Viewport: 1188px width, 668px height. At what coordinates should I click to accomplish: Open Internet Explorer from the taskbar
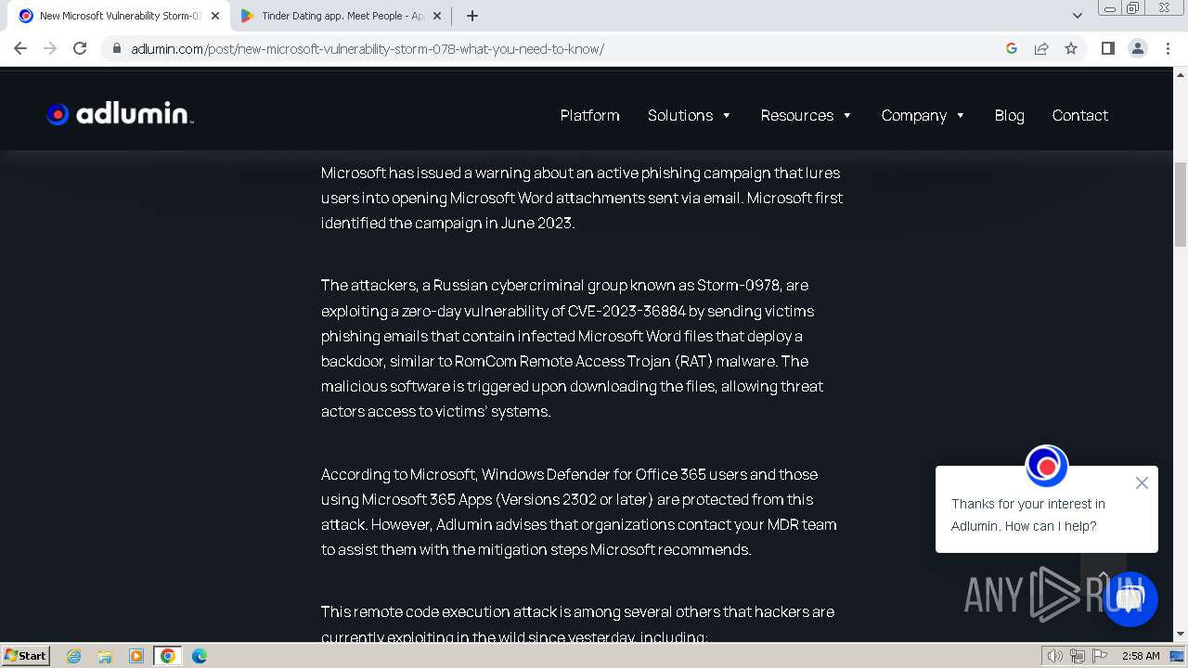pyautogui.click(x=74, y=655)
